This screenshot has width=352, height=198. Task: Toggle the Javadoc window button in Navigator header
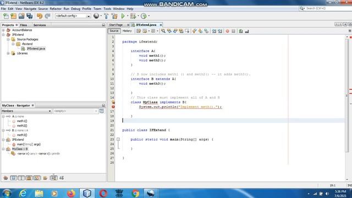point(101,111)
